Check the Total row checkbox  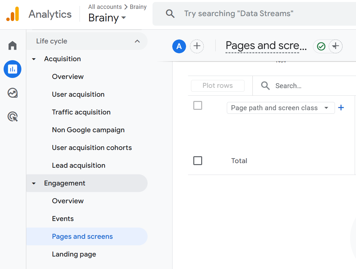(198, 160)
